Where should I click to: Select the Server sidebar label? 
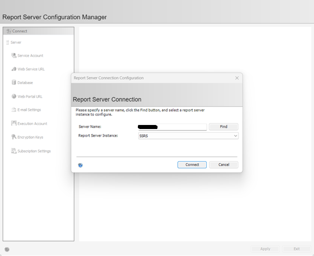(16, 42)
